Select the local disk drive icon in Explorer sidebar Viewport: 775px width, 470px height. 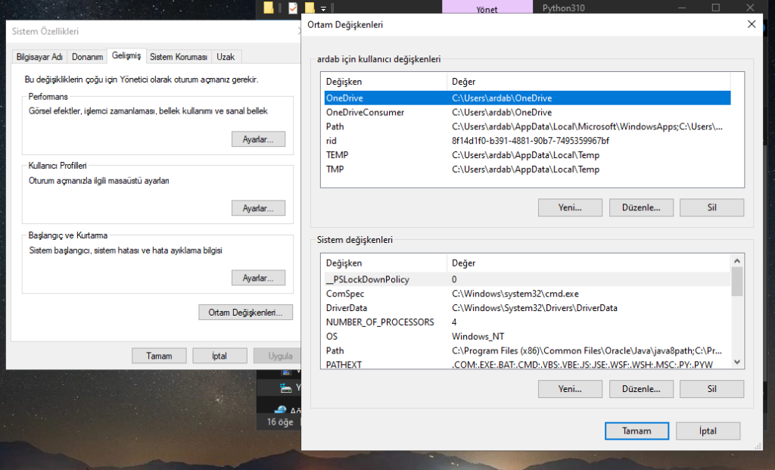[x=286, y=389]
